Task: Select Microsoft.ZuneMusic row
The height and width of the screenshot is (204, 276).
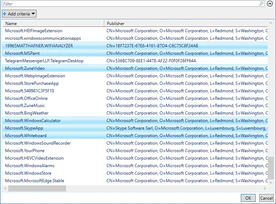Action: [135, 106]
